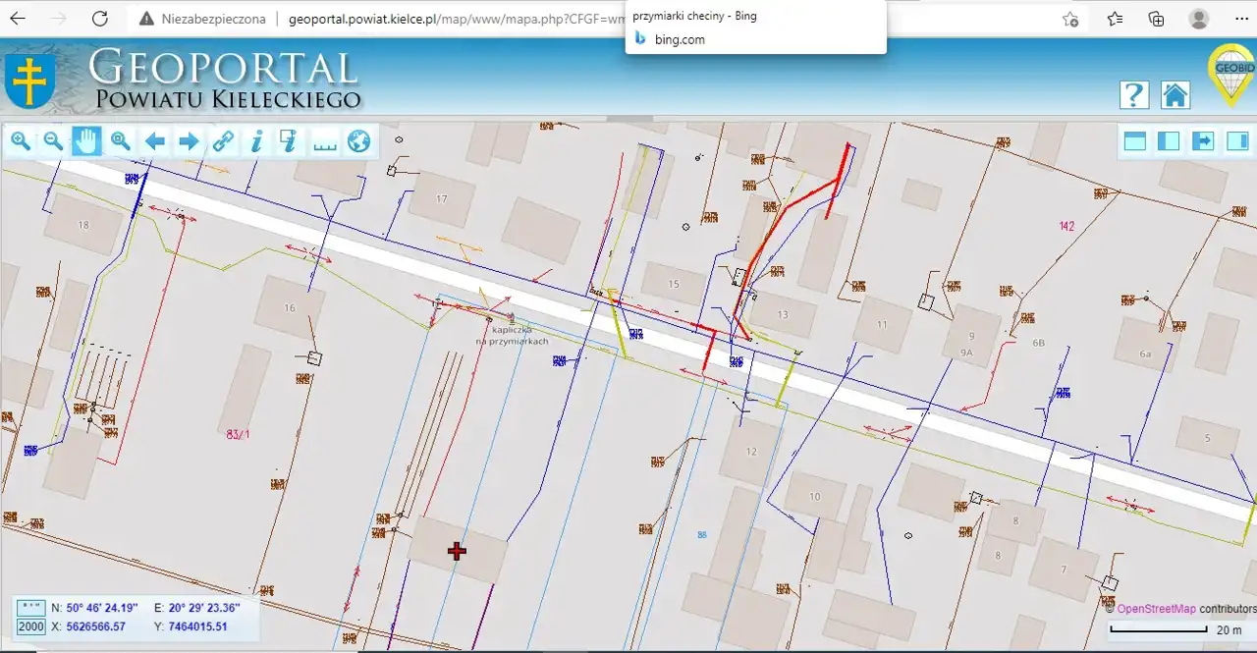Go to previous map view arrow
The width and height of the screenshot is (1257, 653).
coord(155,141)
